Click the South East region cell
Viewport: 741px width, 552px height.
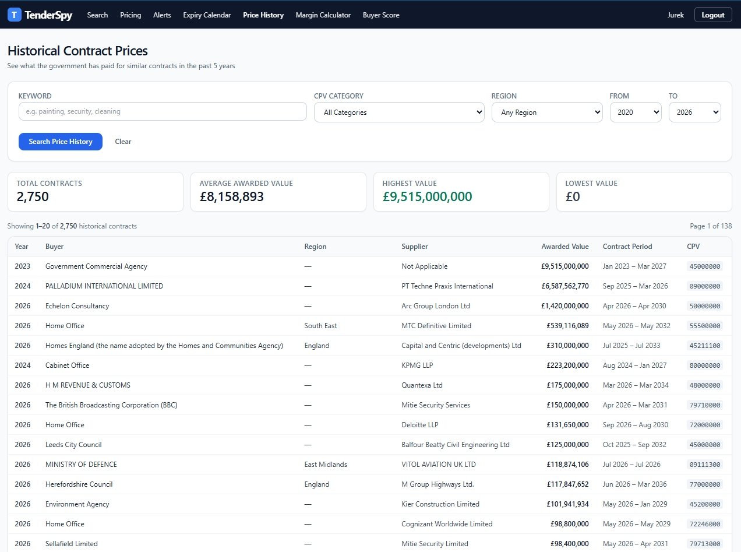click(x=320, y=326)
